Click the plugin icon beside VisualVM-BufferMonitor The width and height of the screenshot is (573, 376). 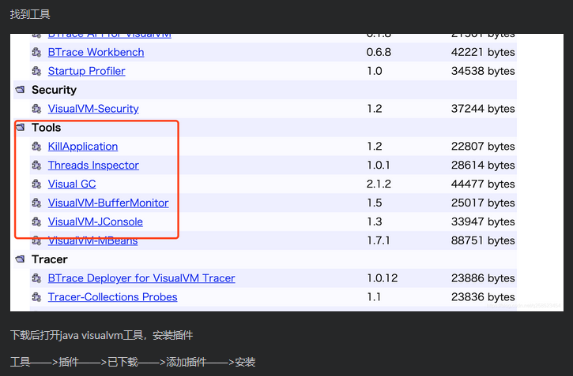pos(36,203)
